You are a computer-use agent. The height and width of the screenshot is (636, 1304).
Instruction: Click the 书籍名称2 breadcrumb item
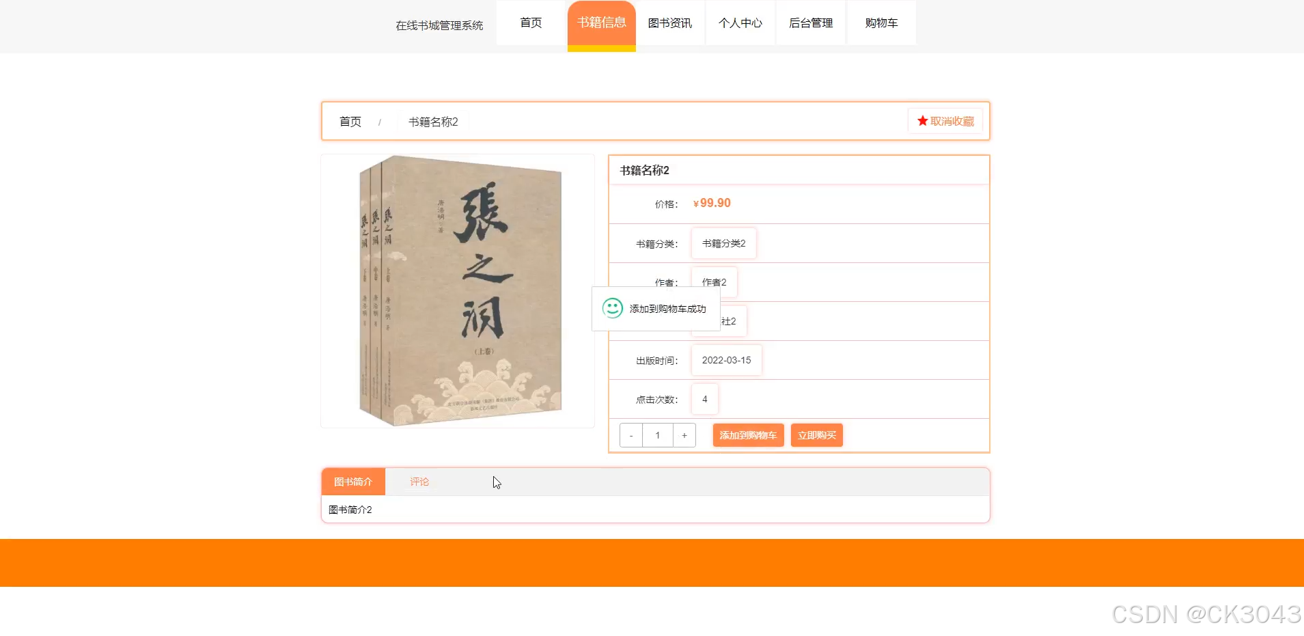click(x=433, y=122)
